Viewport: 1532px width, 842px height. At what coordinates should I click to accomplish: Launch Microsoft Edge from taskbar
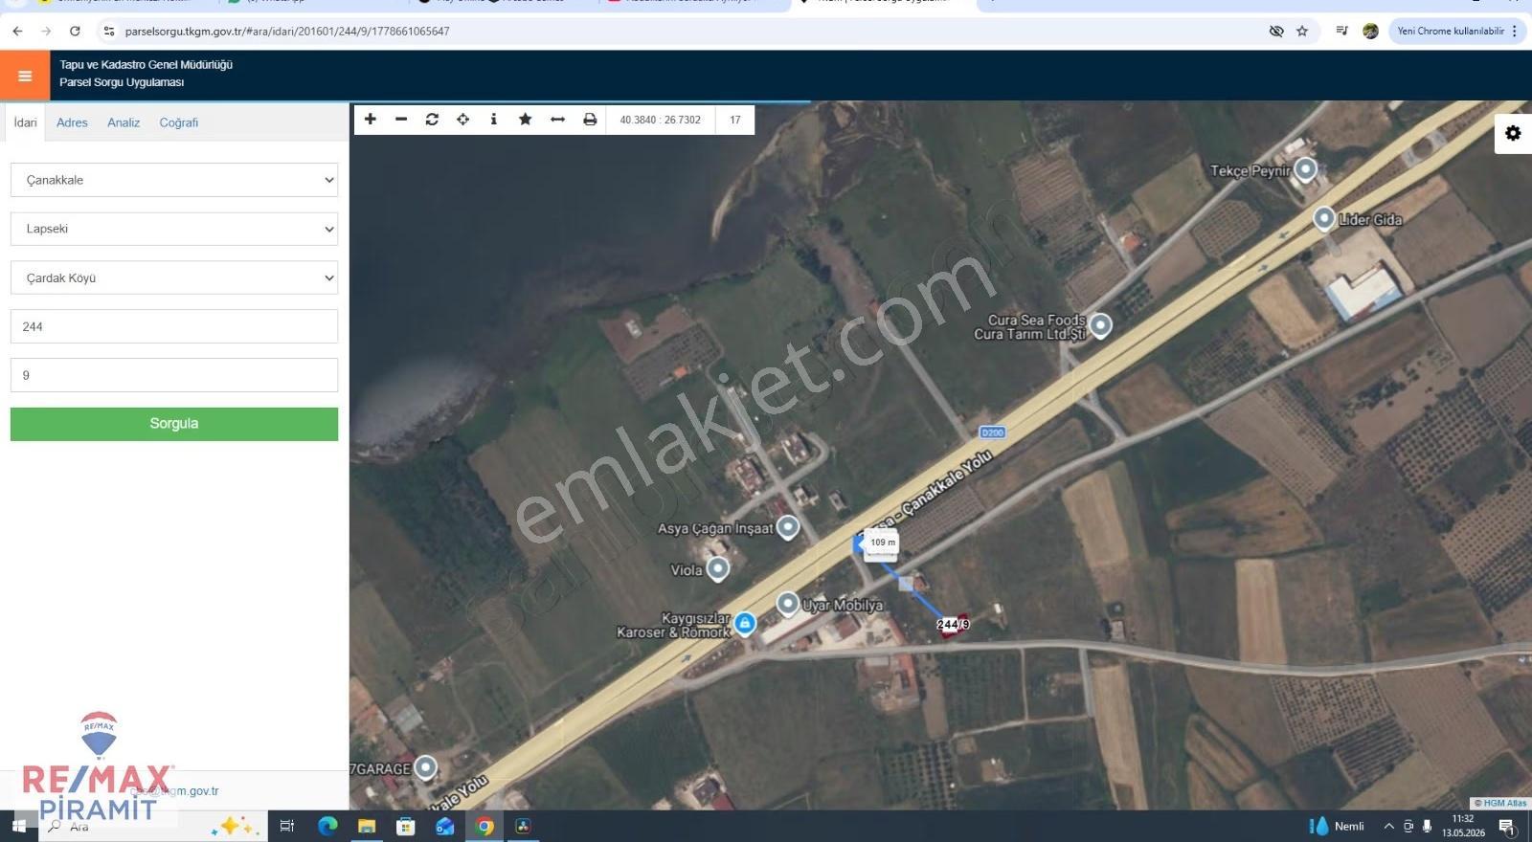click(x=327, y=826)
